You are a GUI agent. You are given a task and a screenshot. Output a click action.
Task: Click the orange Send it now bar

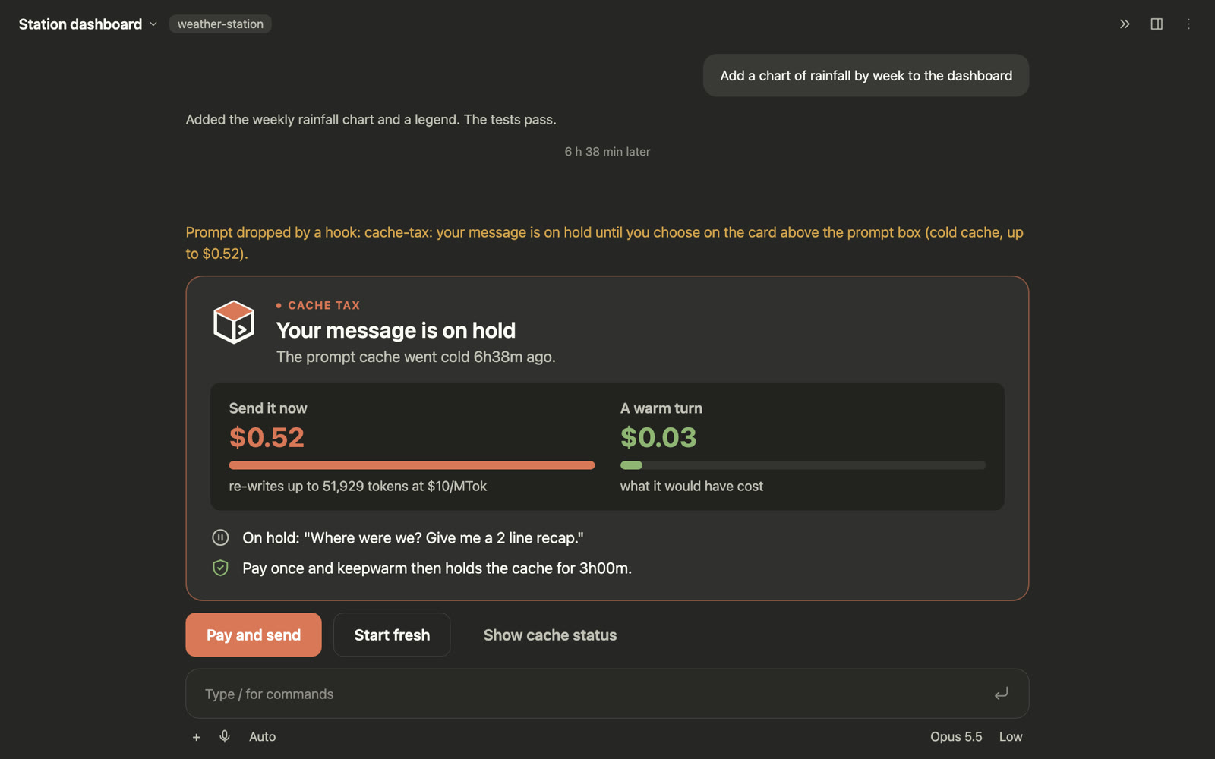(x=412, y=465)
